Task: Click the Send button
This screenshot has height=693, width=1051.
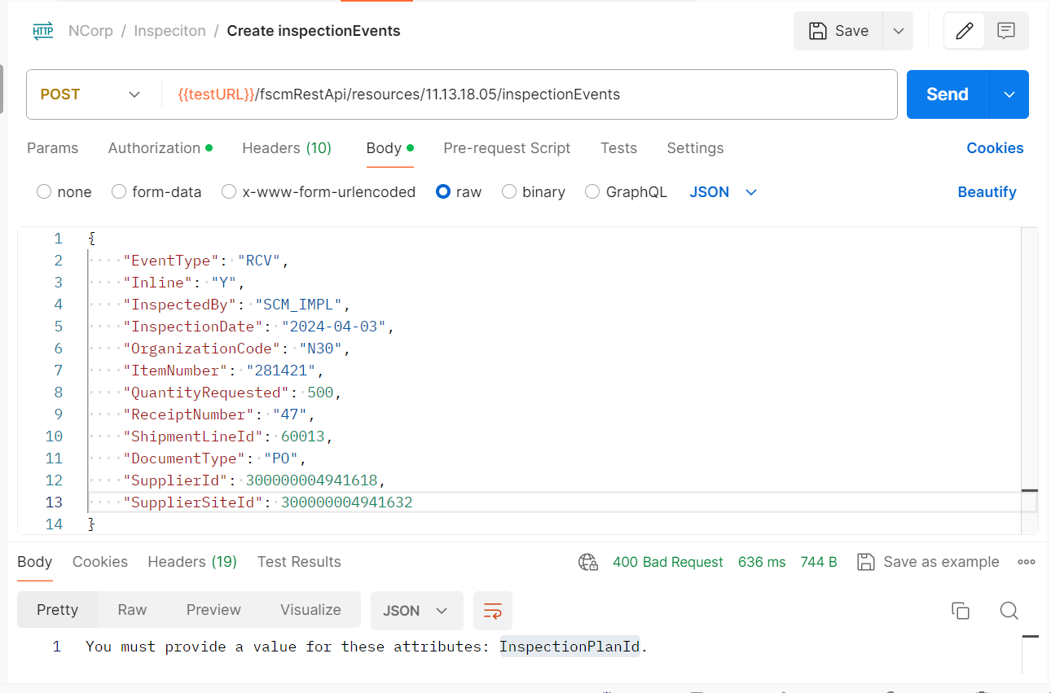Action: click(947, 94)
